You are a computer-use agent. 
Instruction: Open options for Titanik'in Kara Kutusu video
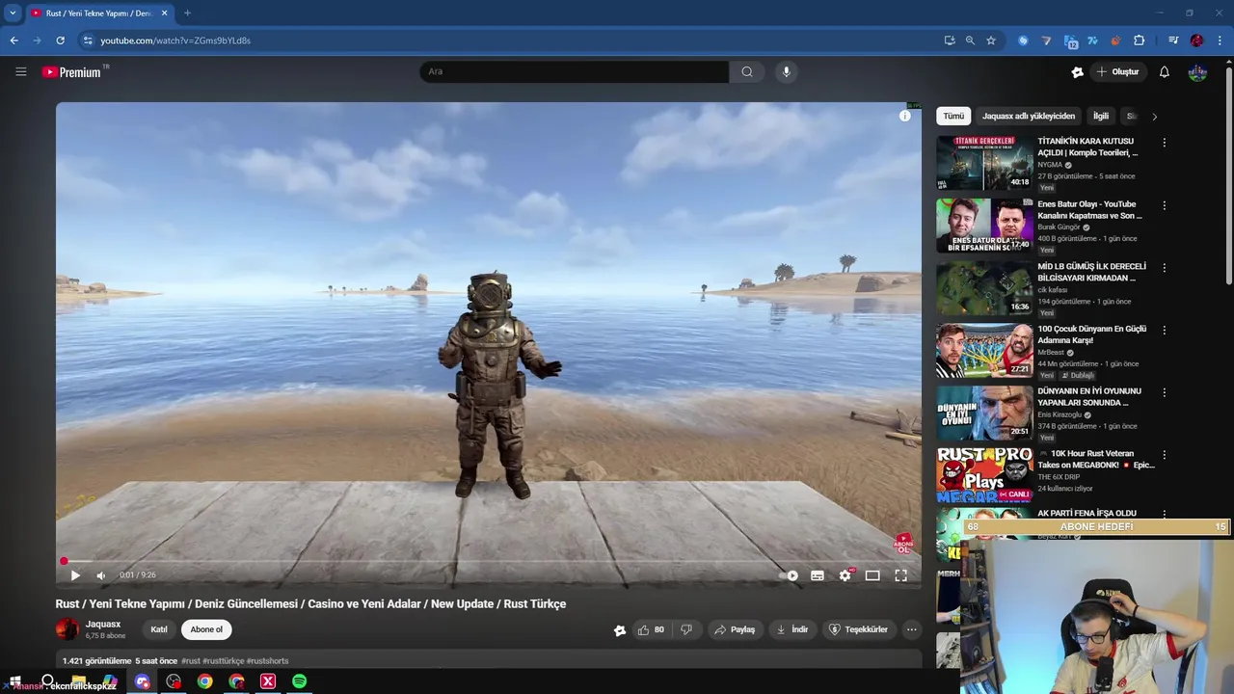click(1164, 143)
